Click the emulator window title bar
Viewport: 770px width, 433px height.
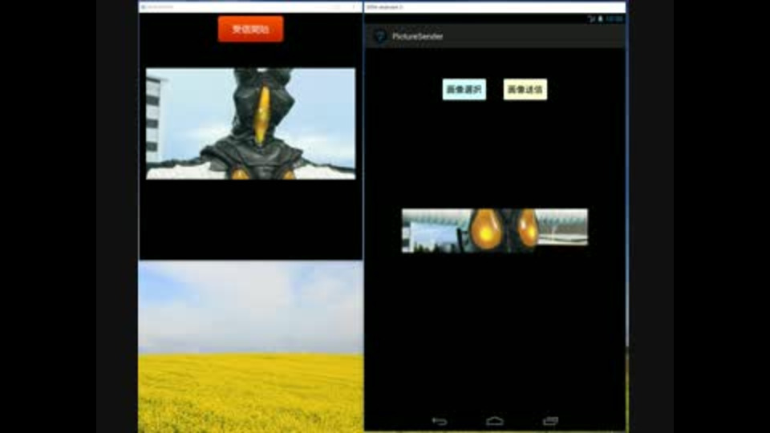click(495, 7)
